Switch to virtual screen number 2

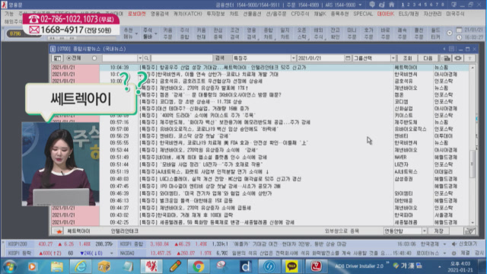pos(409,5)
